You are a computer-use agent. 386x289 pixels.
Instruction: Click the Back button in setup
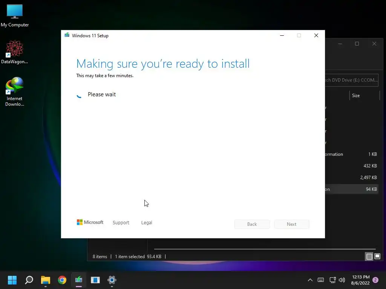(x=252, y=224)
